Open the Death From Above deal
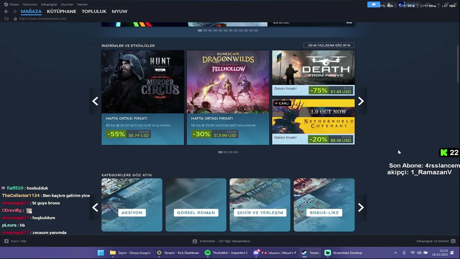 point(313,73)
